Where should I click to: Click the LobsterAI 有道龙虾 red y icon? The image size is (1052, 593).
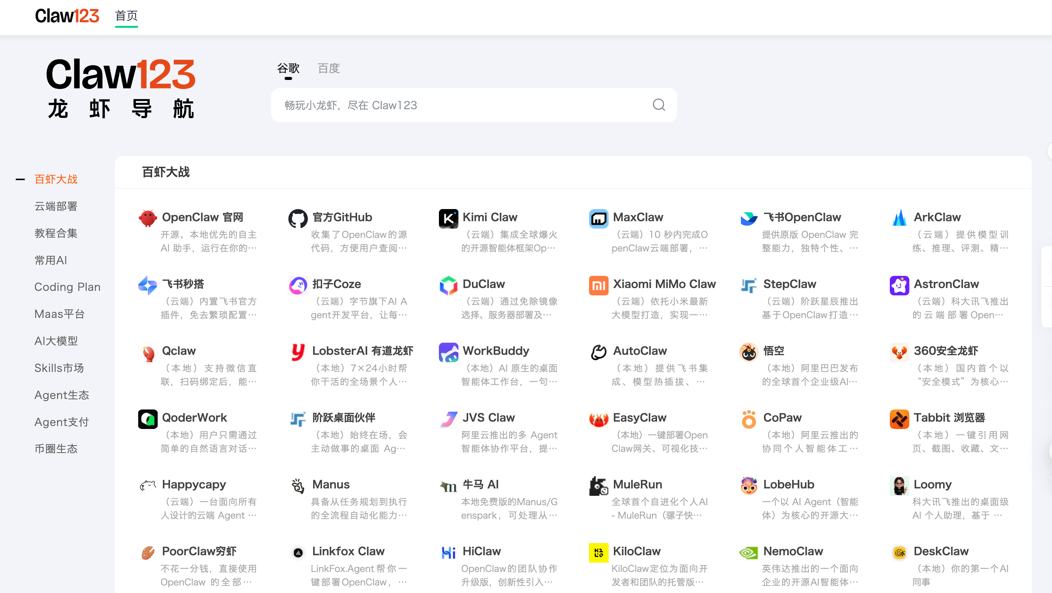click(x=298, y=352)
